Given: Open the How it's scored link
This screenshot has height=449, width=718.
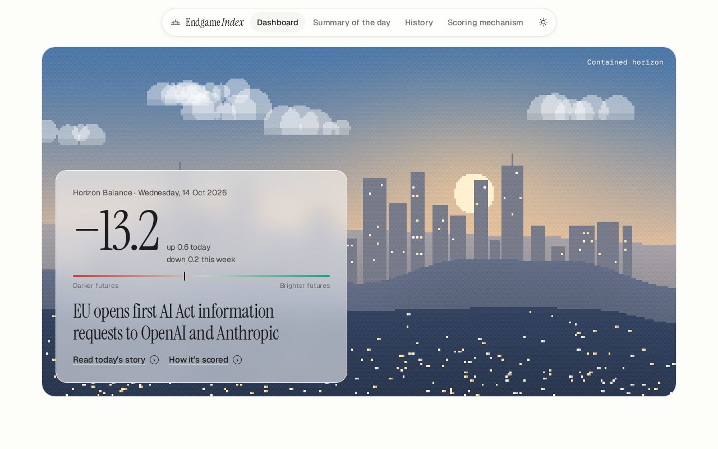Looking at the screenshot, I should pyautogui.click(x=199, y=360).
